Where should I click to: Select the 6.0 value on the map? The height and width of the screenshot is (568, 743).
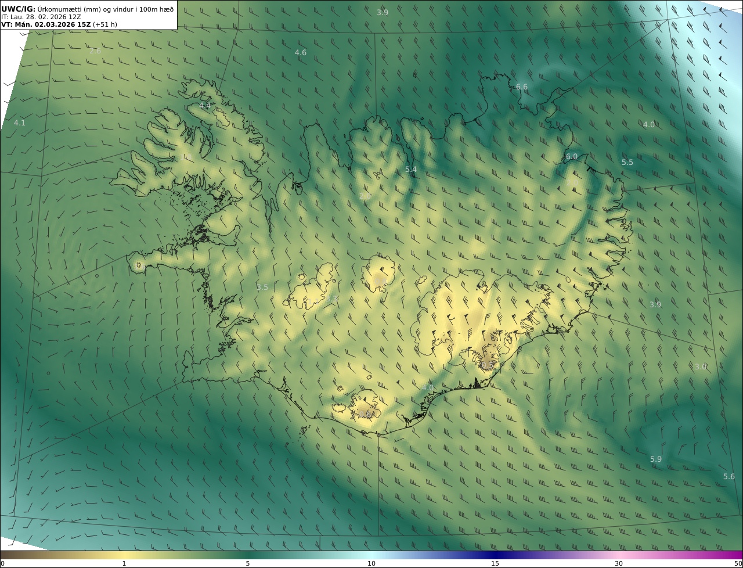pyautogui.click(x=572, y=156)
